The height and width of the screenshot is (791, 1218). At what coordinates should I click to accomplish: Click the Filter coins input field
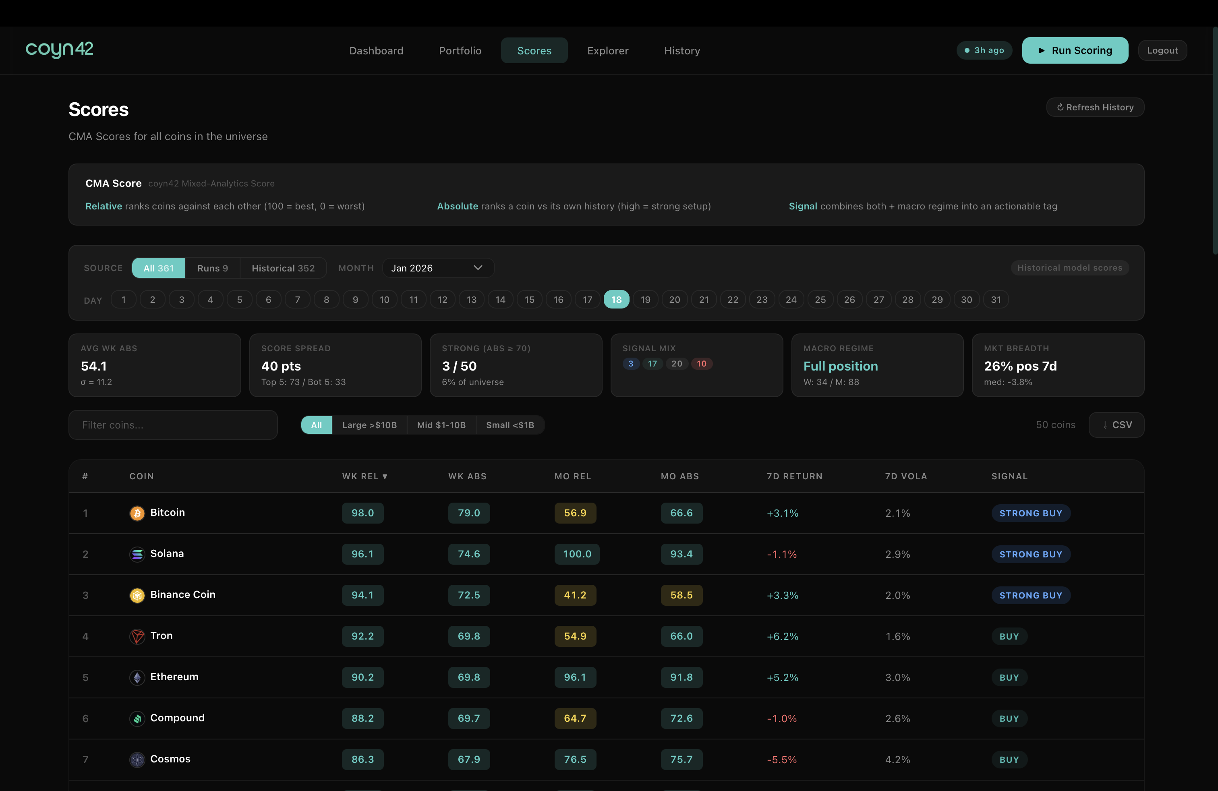(173, 424)
